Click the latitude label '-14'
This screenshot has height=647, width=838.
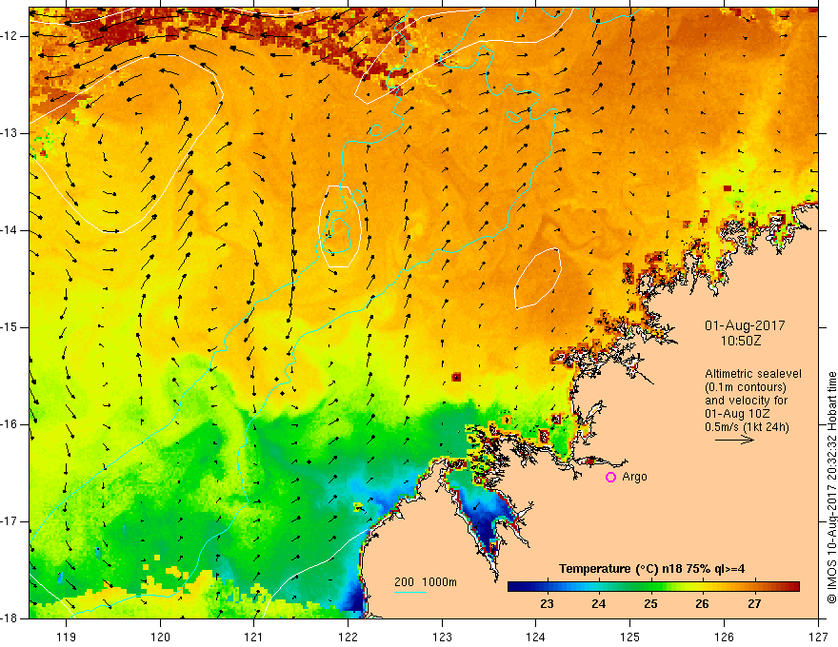click(10, 230)
